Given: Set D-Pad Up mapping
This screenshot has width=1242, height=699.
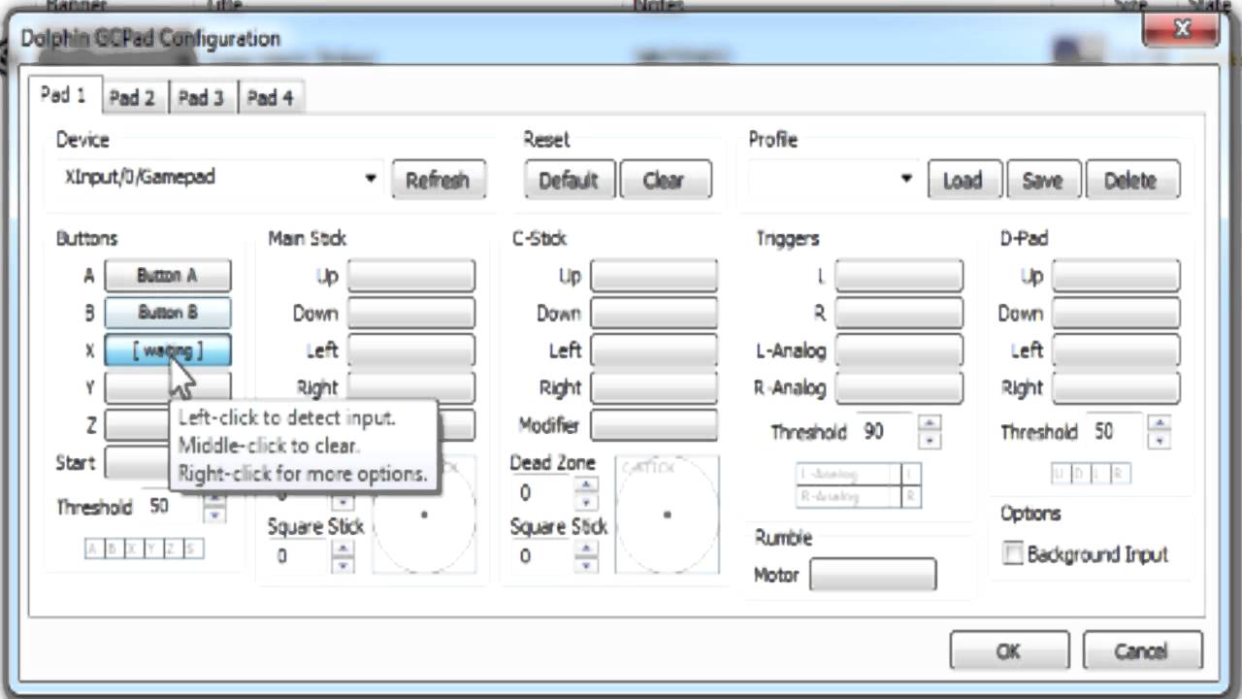Looking at the screenshot, I should click(x=1116, y=276).
